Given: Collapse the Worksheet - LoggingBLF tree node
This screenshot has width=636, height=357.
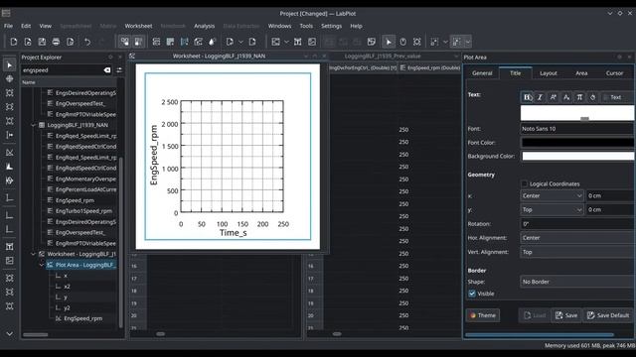Looking at the screenshot, I should tap(34, 254).
